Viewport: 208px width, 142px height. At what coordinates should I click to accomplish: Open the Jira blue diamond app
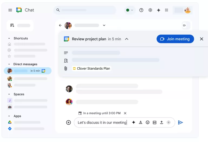(x=10, y=129)
